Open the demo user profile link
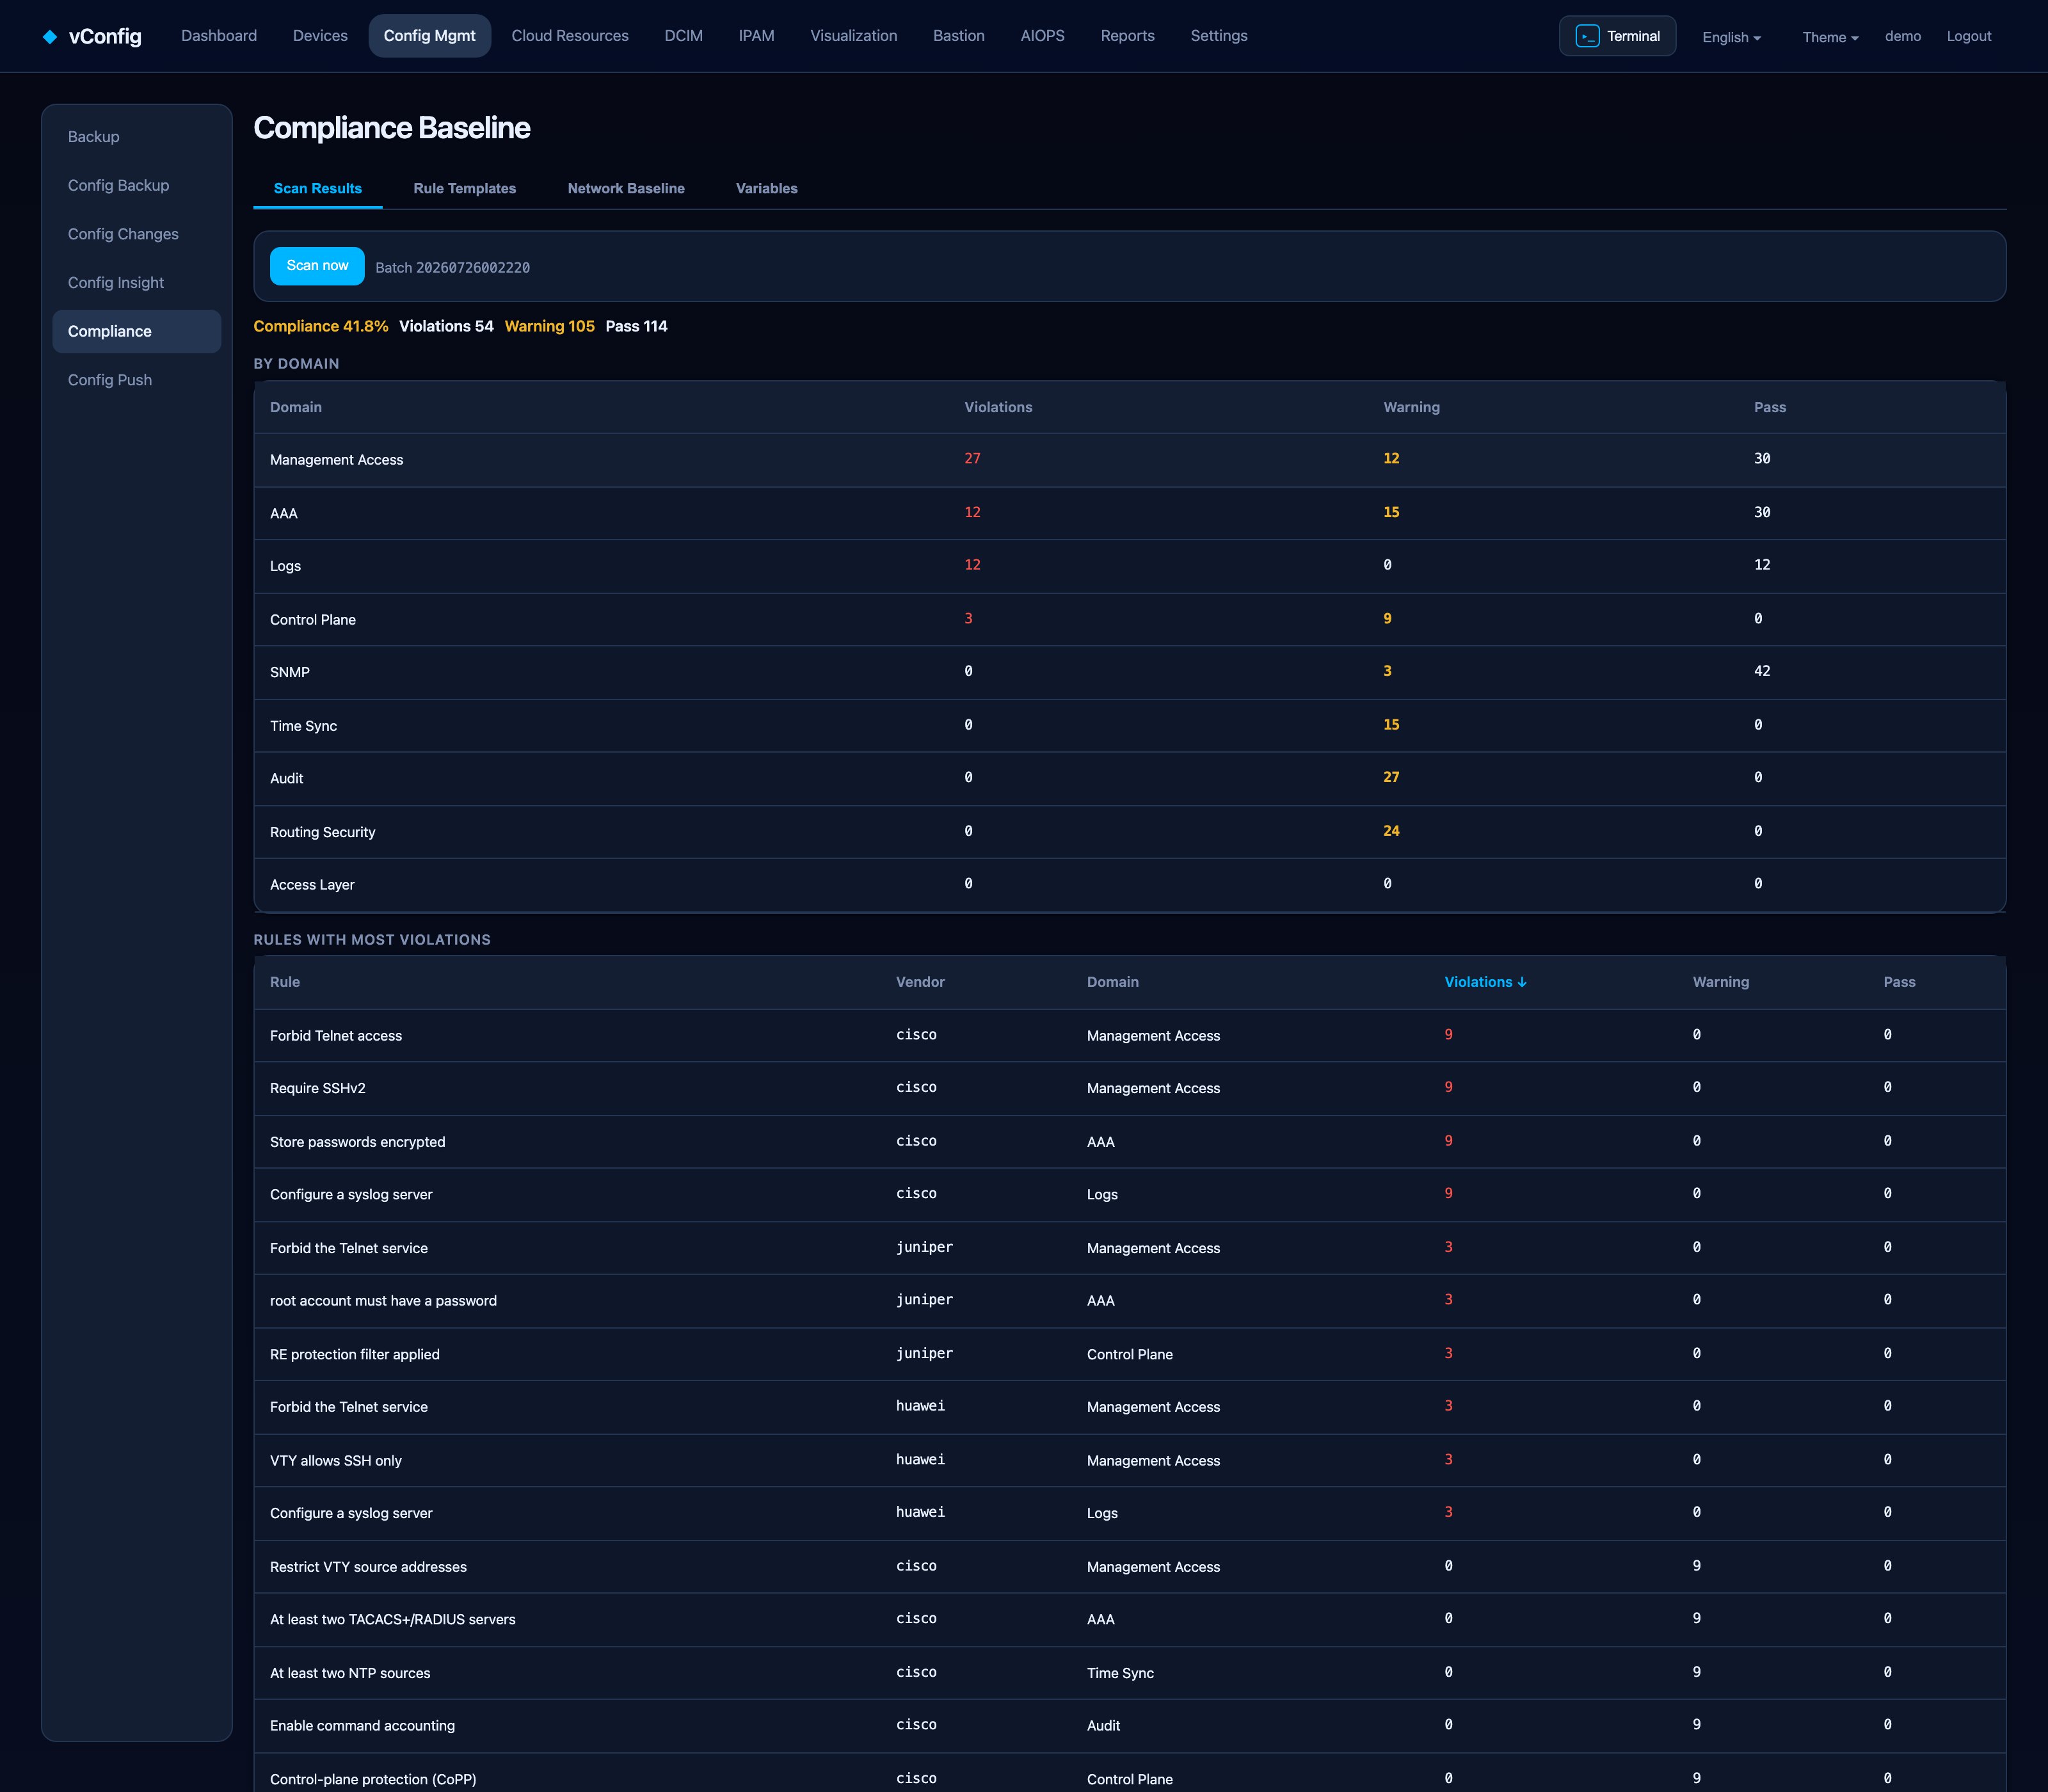This screenshot has height=1792, width=2048. [1902, 36]
